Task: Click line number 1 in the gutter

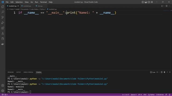Action: (x=15, y=13)
